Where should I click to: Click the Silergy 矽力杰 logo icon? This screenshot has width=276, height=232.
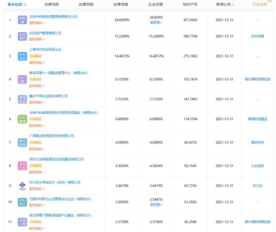click(x=22, y=186)
